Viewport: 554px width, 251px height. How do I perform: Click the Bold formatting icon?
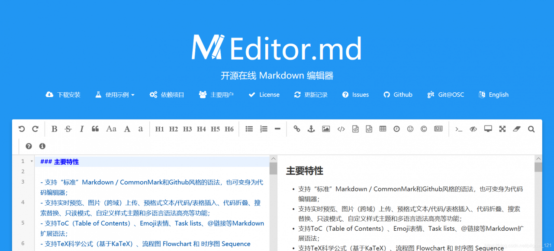point(54,129)
